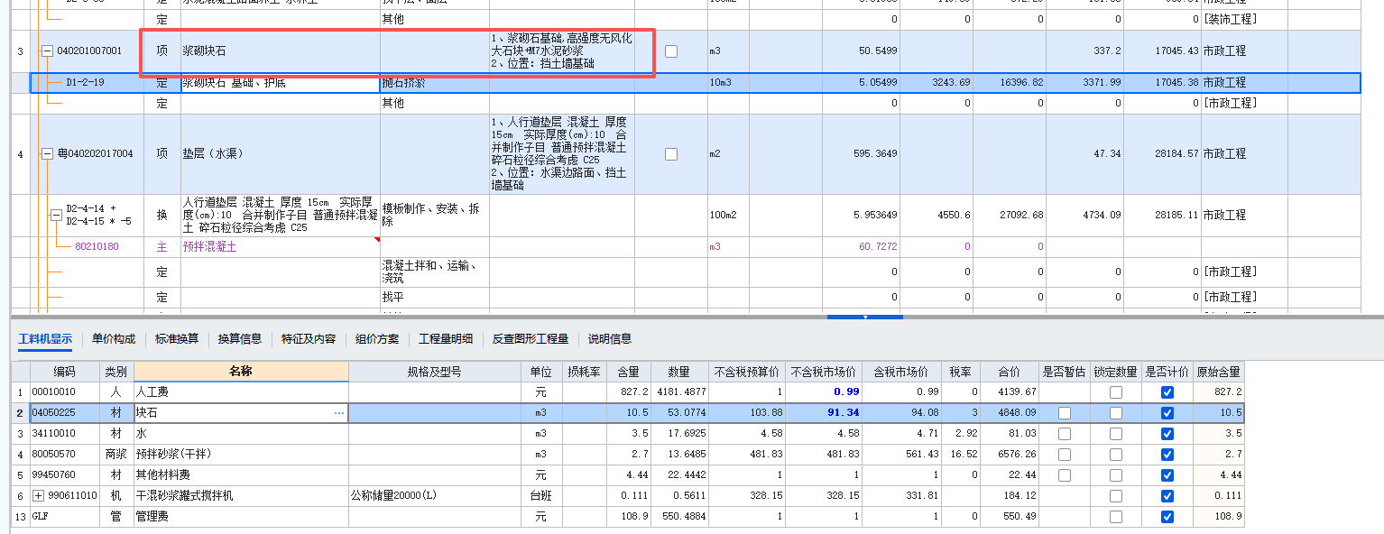Screen dimensions: 1384x534
Task: Click the 预拌混凝土 main material name
Action: tap(210, 246)
